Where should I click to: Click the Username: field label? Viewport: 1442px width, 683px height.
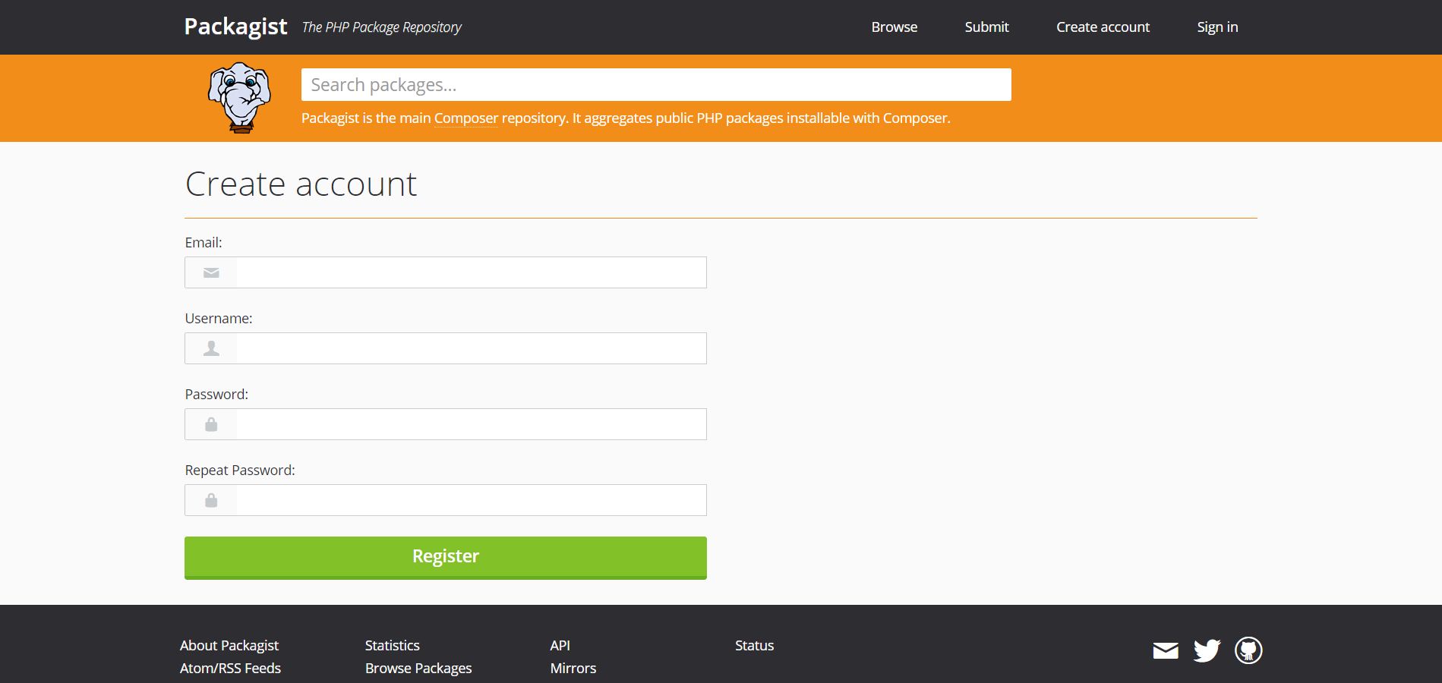point(219,319)
